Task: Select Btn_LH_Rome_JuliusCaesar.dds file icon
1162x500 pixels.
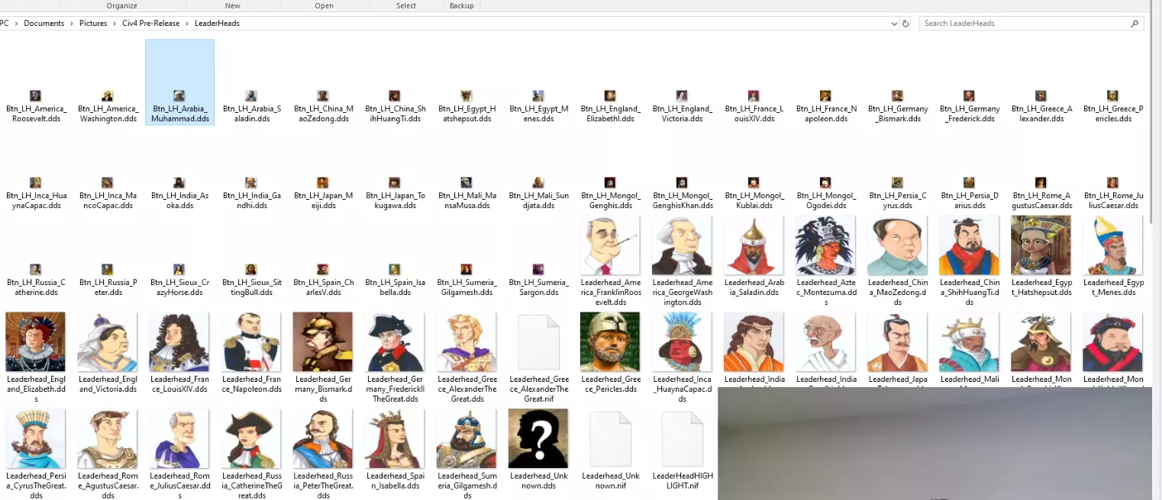Action: (x=1112, y=183)
